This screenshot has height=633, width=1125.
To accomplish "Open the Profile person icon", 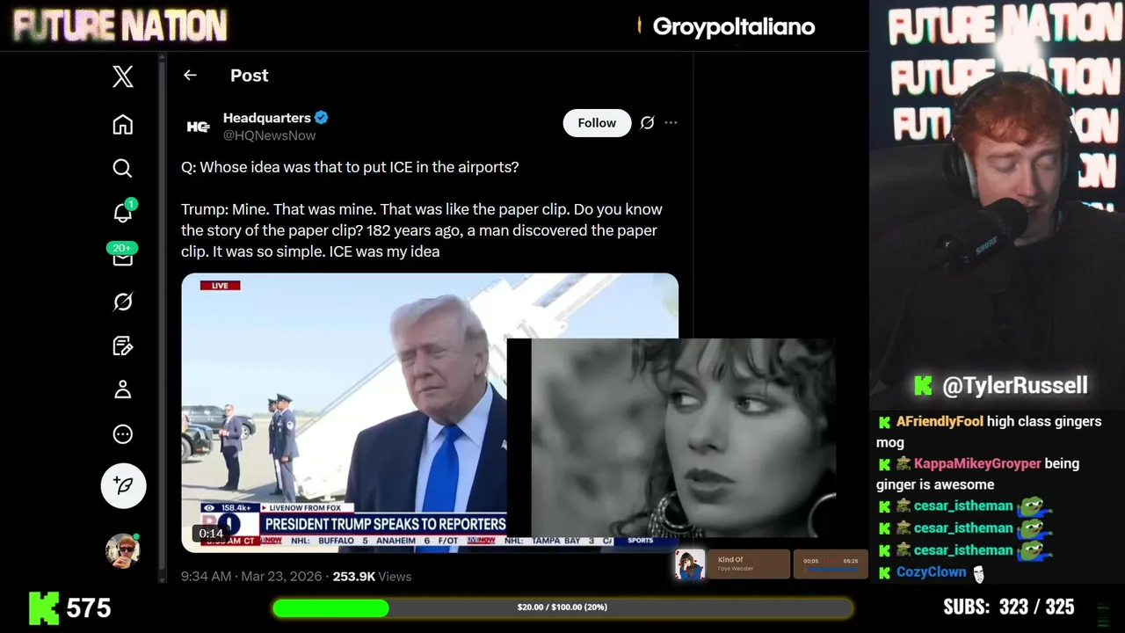I will [123, 389].
